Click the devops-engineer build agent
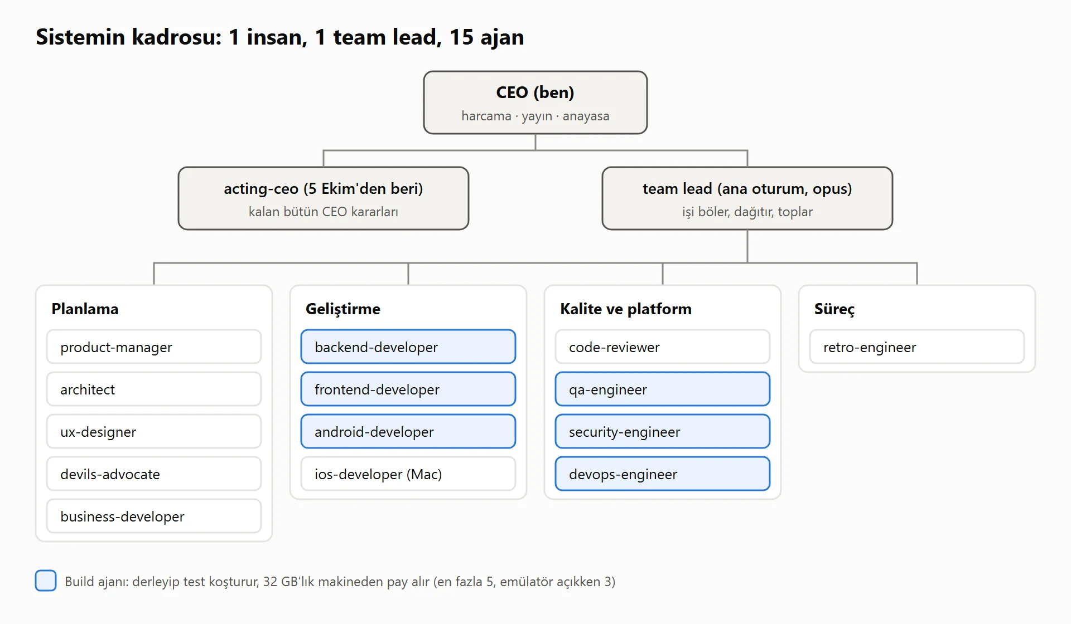This screenshot has height=624, width=1071. pos(663,474)
